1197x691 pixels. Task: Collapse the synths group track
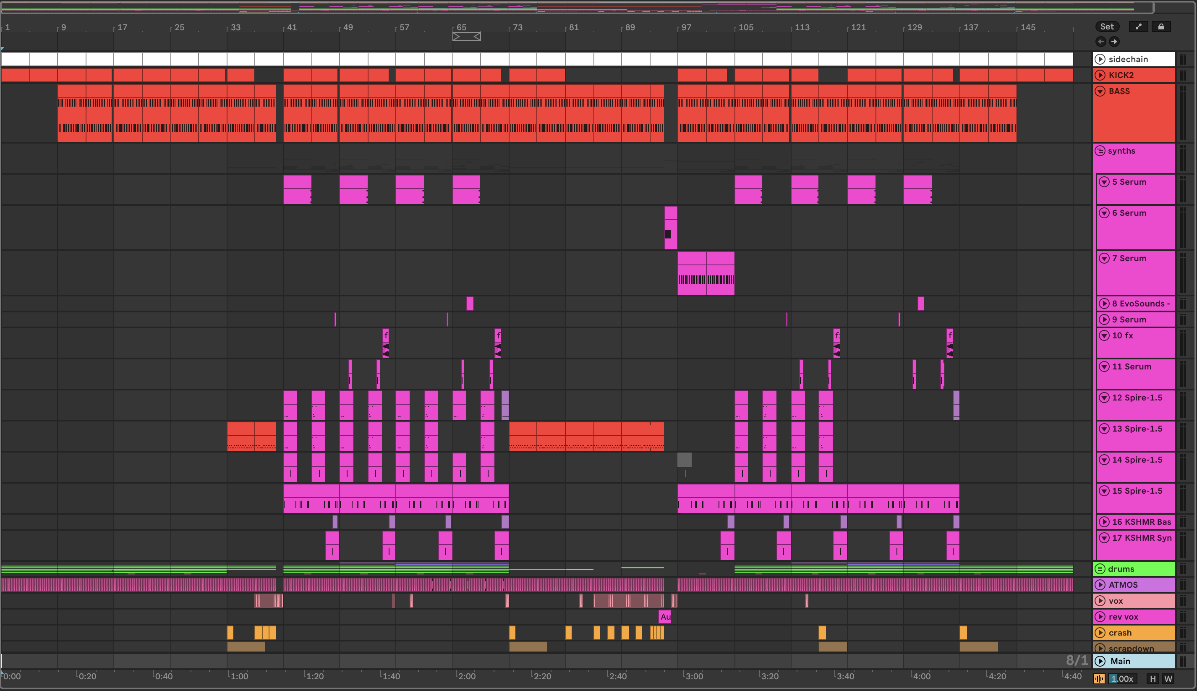[x=1100, y=151]
